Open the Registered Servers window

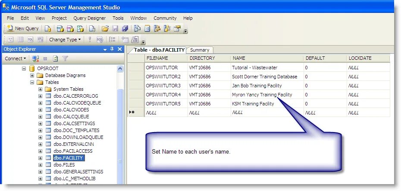[138, 28]
